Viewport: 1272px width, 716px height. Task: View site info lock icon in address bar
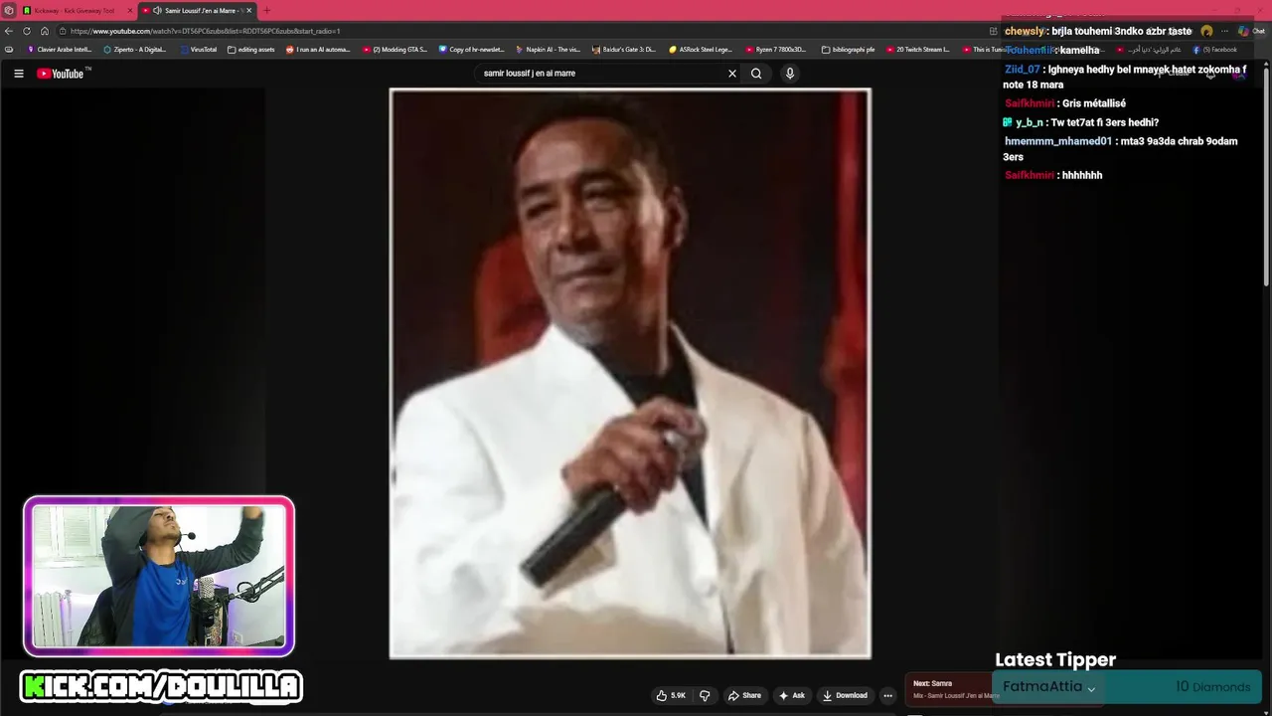(63, 31)
